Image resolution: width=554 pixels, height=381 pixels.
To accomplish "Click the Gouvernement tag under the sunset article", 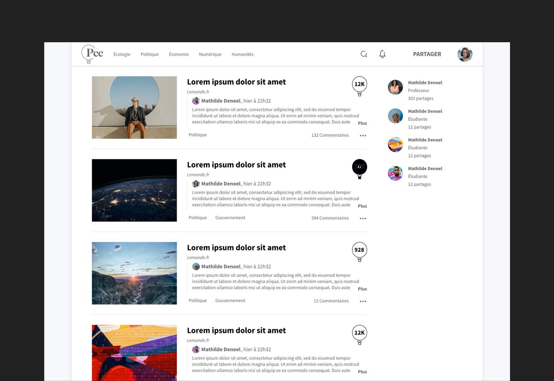I will [x=230, y=301].
